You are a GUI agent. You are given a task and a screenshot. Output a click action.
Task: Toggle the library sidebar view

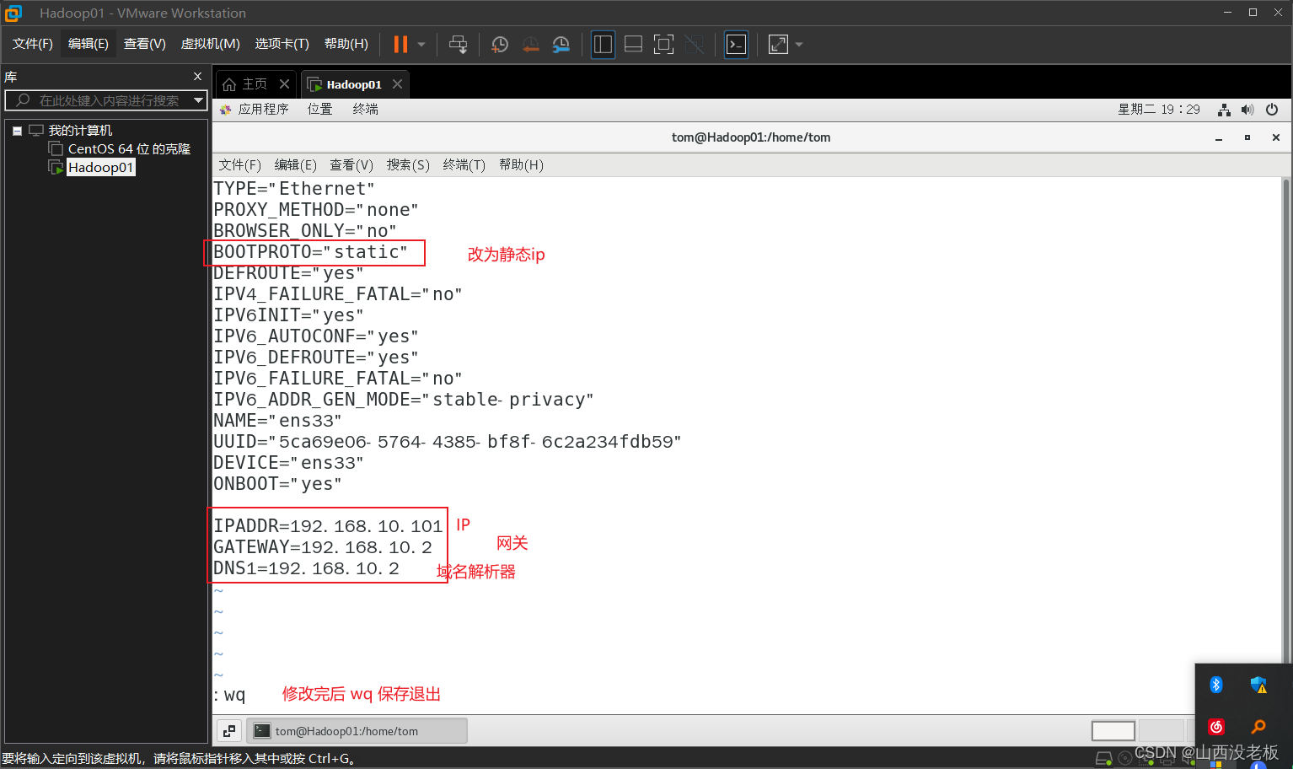point(603,44)
